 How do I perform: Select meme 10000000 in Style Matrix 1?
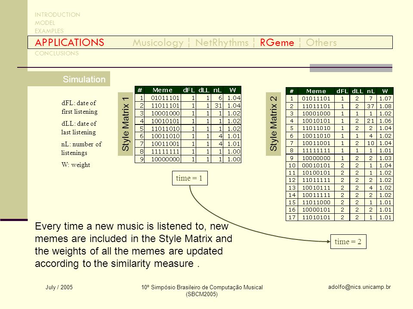[x=165, y=159]
